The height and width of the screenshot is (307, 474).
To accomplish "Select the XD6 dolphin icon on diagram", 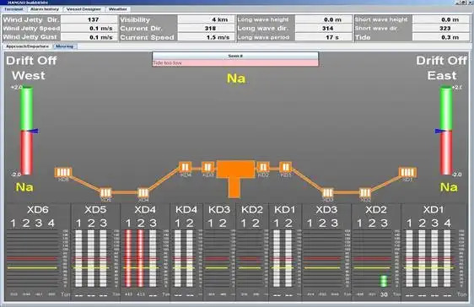I will [63, 172].
